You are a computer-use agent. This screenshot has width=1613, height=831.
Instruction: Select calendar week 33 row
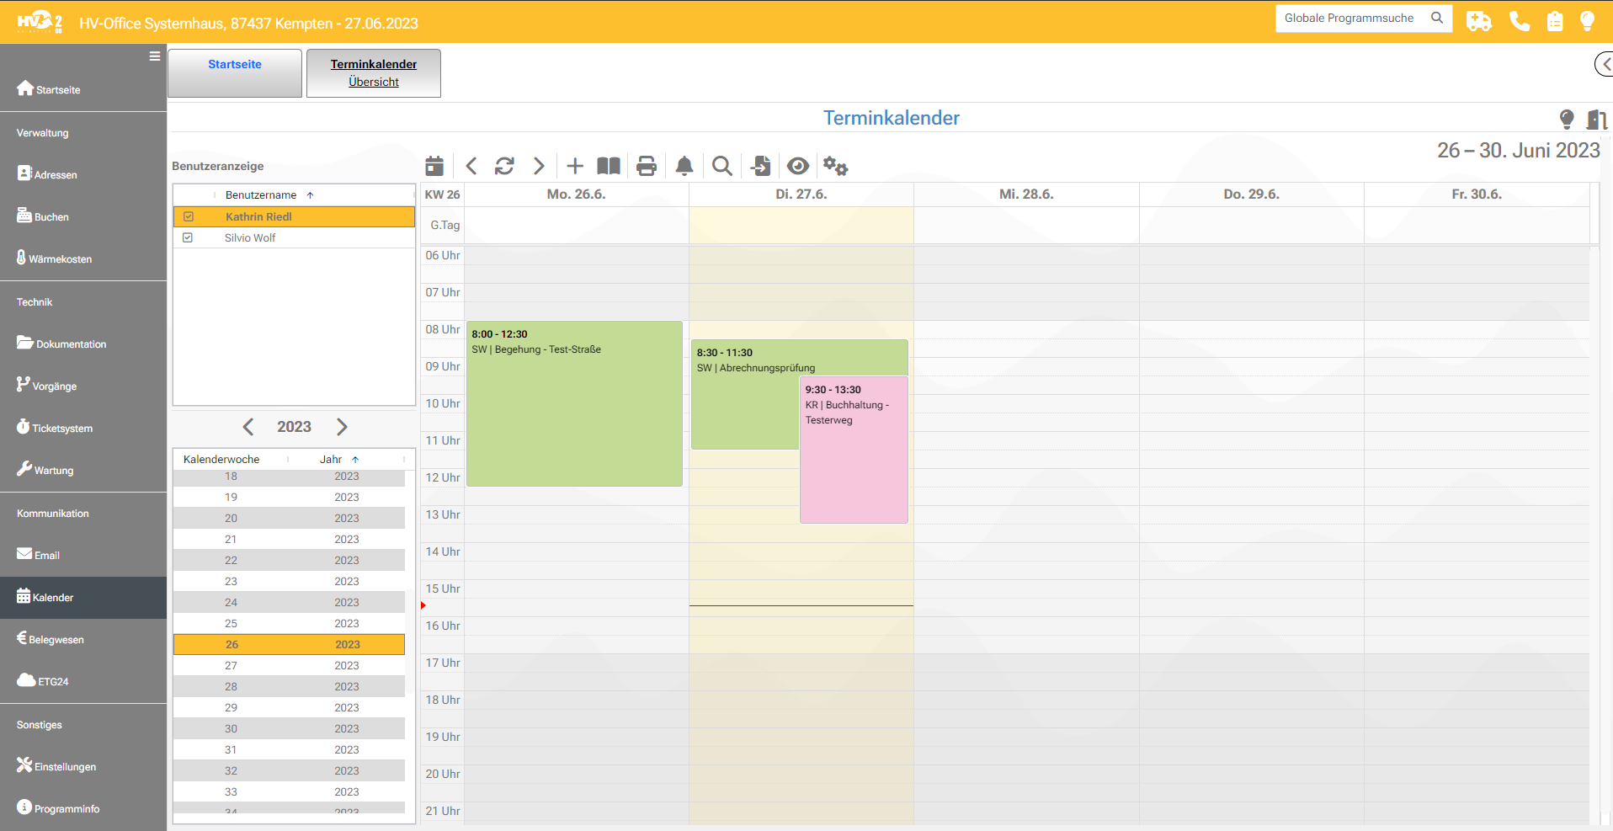coord(289,791)
